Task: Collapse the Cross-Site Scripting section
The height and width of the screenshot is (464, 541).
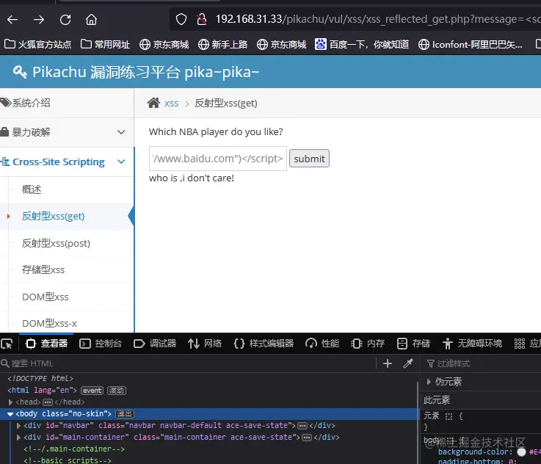Action: (x=67, y=162)
